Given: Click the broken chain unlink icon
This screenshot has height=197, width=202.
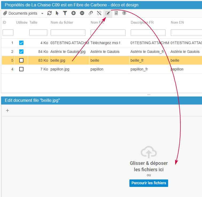Looking at the screenshot, I should point(99,13).
